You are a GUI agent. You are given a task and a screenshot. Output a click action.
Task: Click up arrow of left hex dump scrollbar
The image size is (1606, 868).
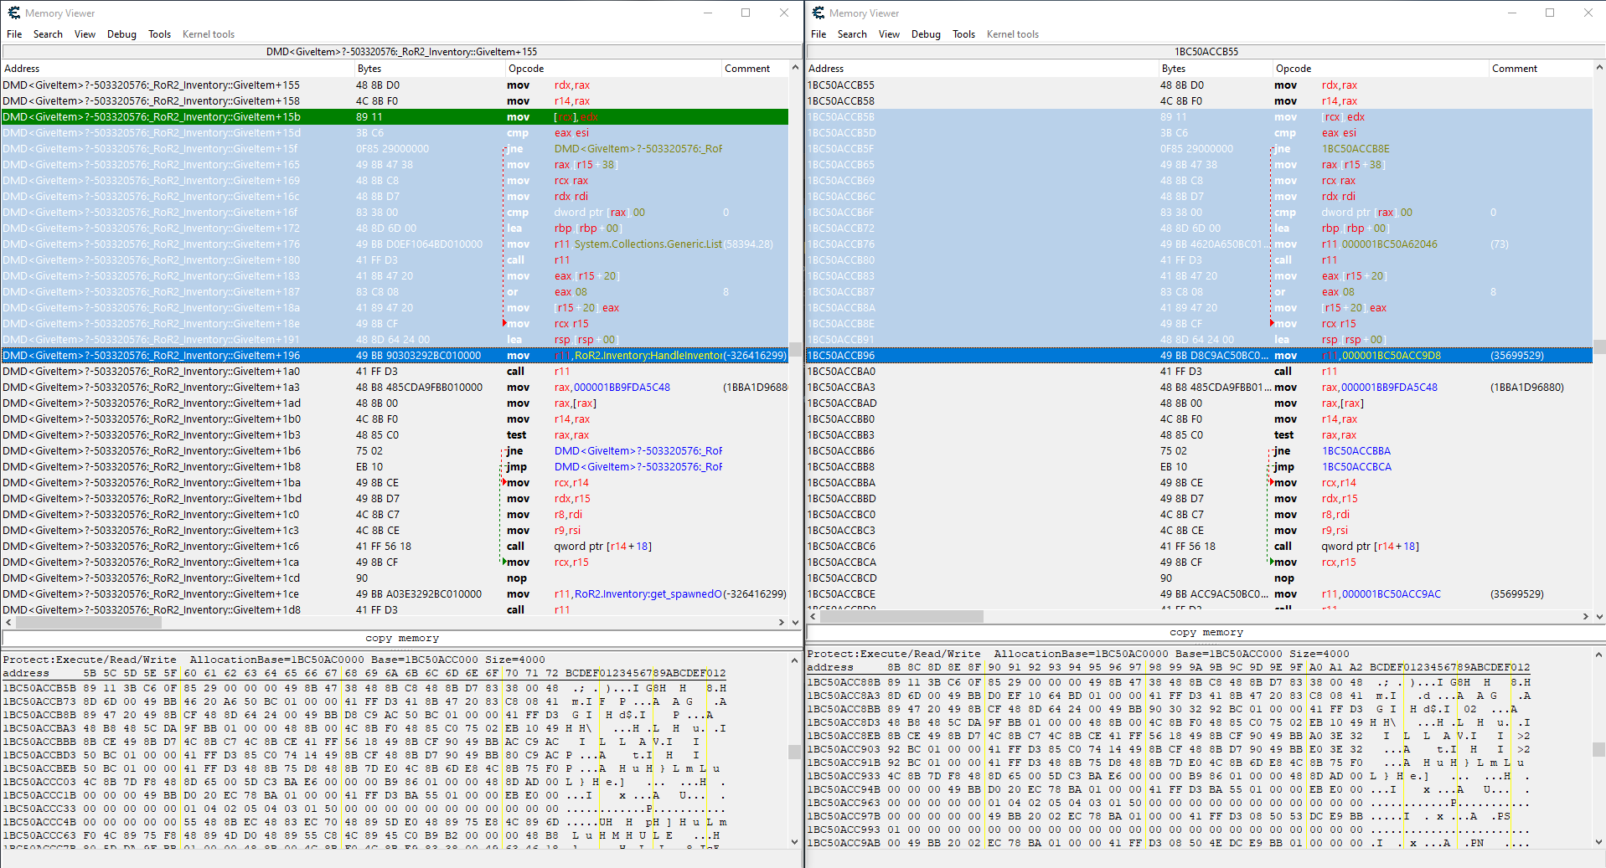coord(794,660)
